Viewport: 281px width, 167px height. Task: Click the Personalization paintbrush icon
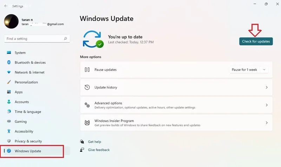(x=9, y=82)
